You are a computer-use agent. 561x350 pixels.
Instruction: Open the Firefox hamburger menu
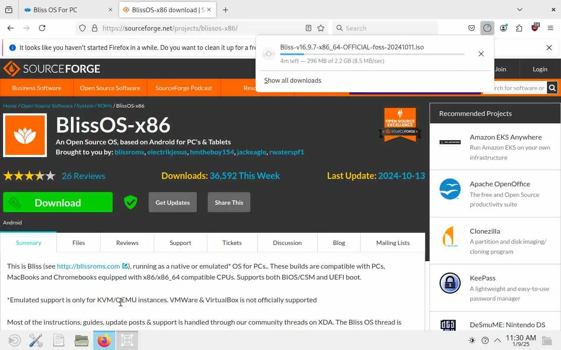coord(550,28)
